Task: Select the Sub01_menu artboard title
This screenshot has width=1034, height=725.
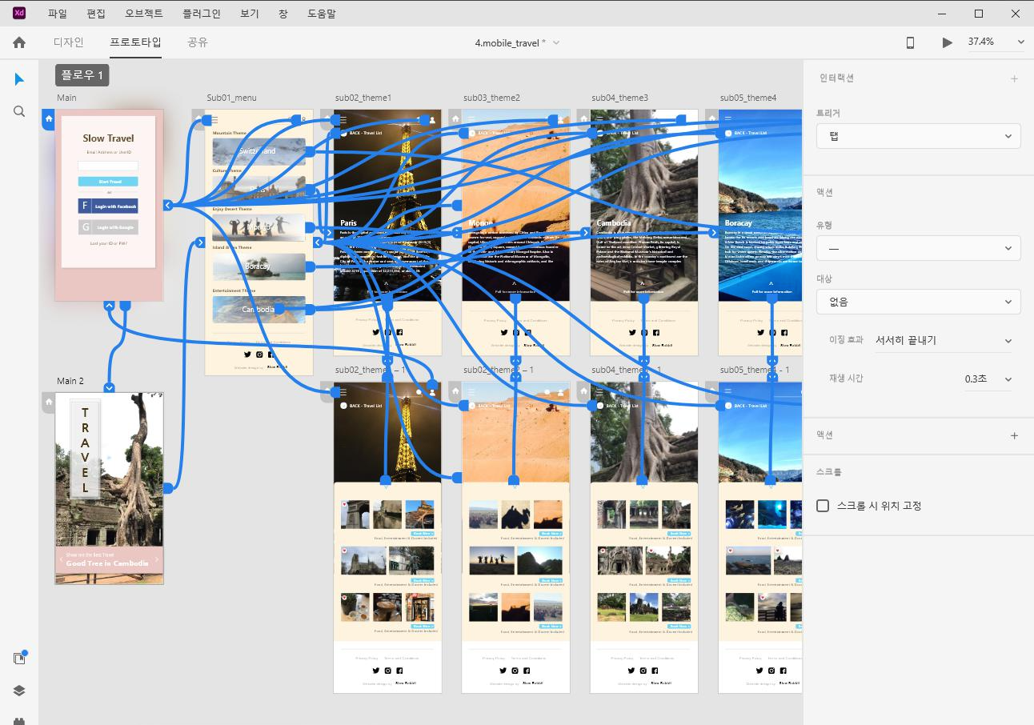Action: point(231,98)
